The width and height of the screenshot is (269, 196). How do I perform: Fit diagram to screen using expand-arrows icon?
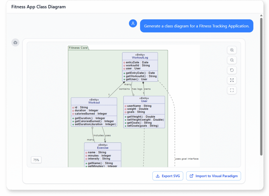pos(232,80)
